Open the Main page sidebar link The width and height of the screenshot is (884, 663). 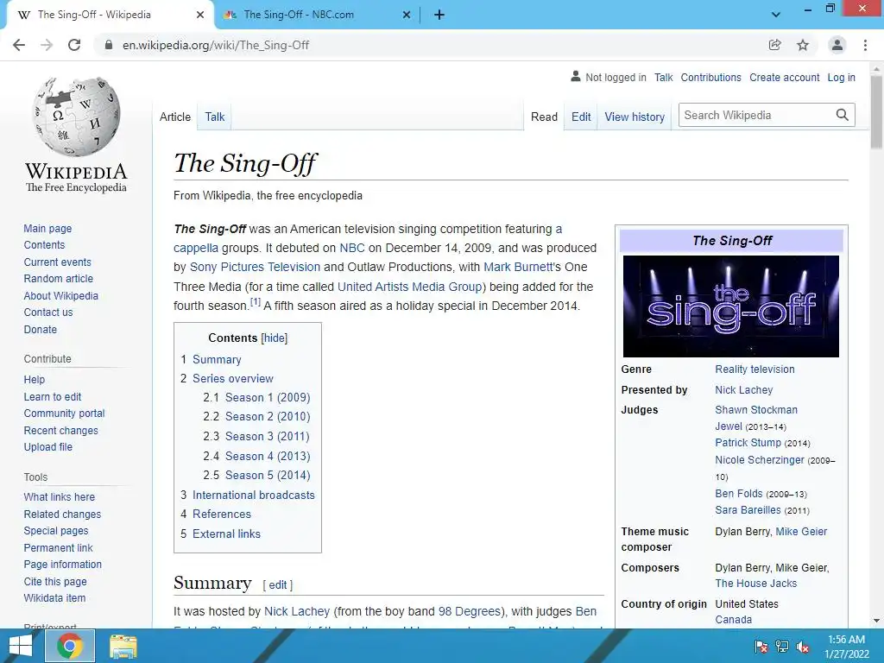click(47, 228)
